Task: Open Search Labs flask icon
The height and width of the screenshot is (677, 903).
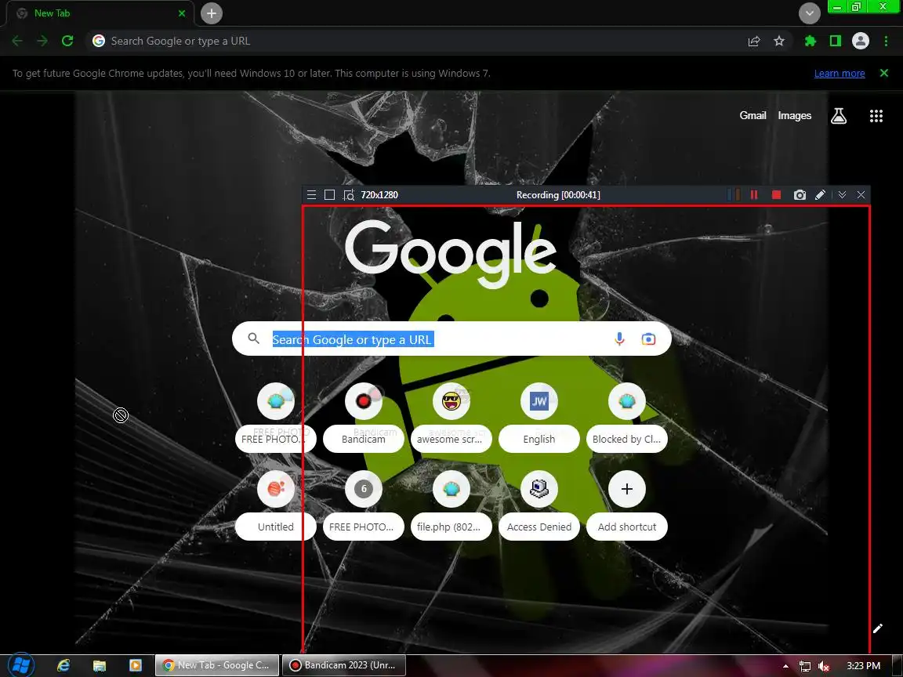Action: point(839,116)
